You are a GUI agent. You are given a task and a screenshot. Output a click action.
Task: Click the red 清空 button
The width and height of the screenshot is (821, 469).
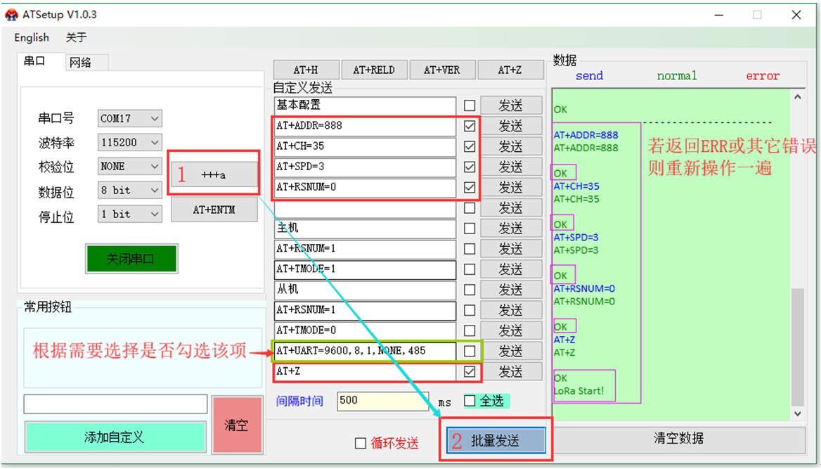(x=236, y=425)
